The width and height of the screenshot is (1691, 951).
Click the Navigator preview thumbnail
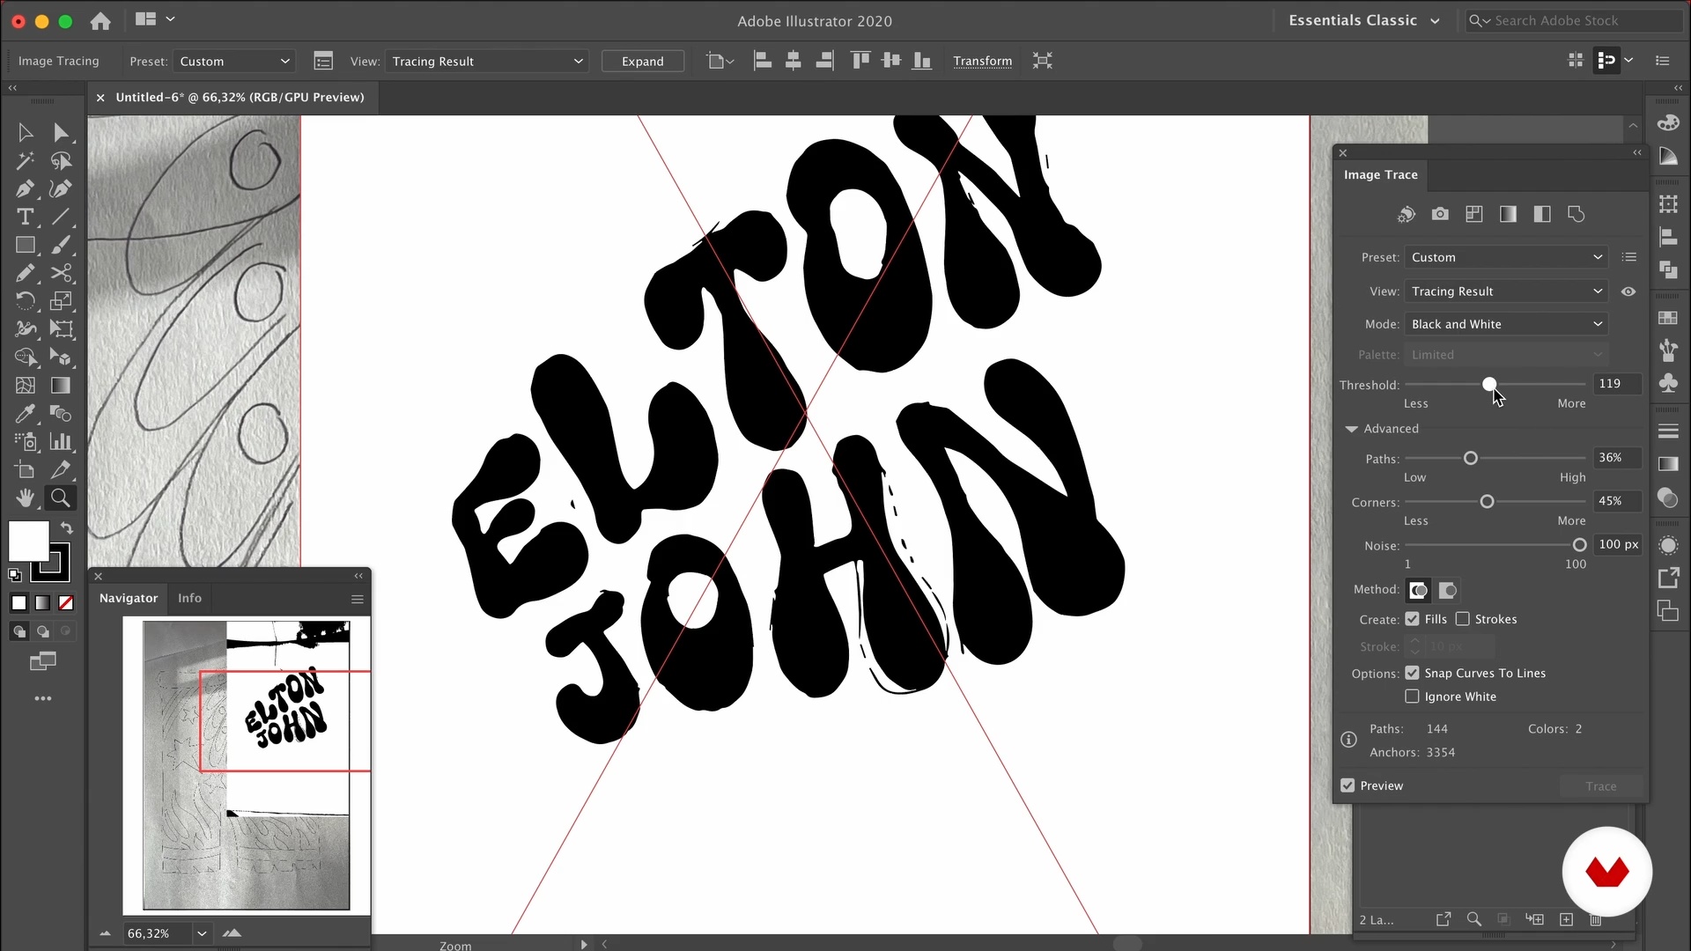click(x=246, y=764)
